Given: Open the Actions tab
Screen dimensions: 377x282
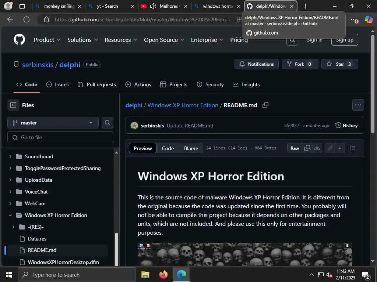Looking at the screenshot, I should [x=138, y=84].
